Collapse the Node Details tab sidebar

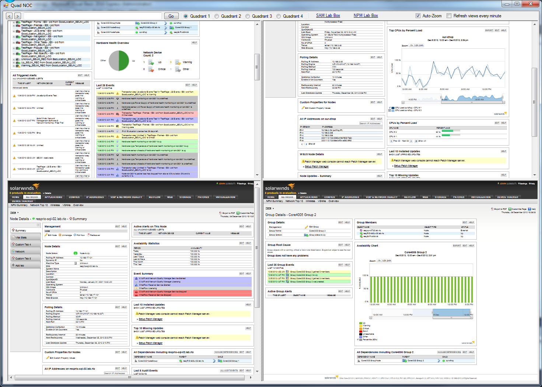click(38, 225)
